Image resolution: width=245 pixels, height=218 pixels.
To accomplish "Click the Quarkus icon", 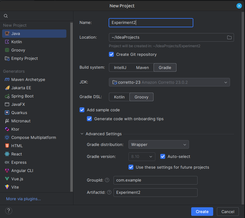I will (7, 113).
